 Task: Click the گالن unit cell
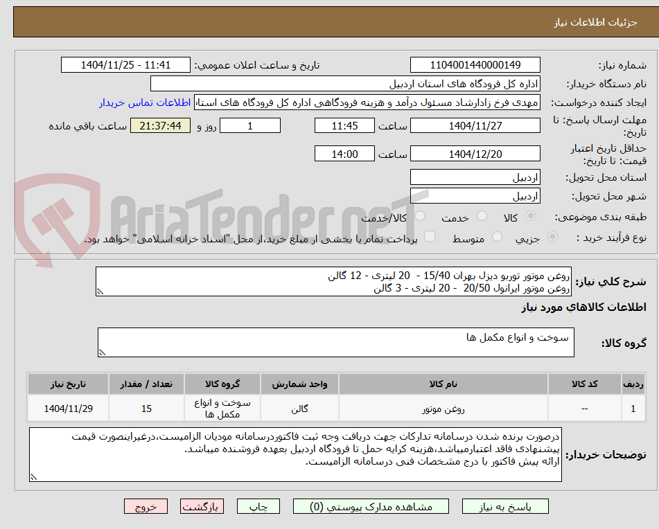(299, 409)
